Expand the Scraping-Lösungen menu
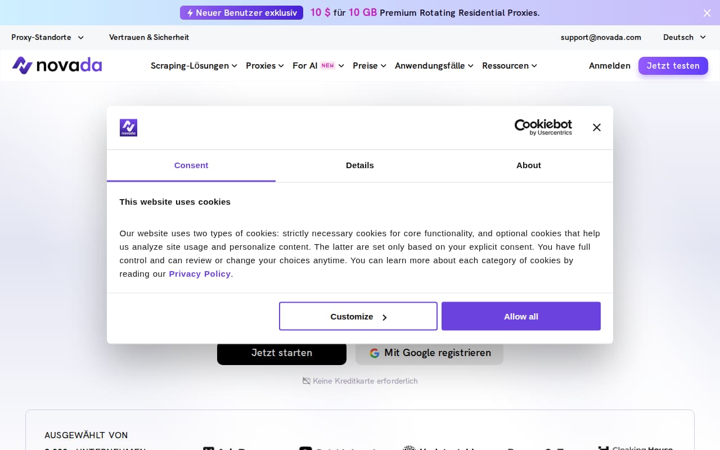 (x=193, y=66)
